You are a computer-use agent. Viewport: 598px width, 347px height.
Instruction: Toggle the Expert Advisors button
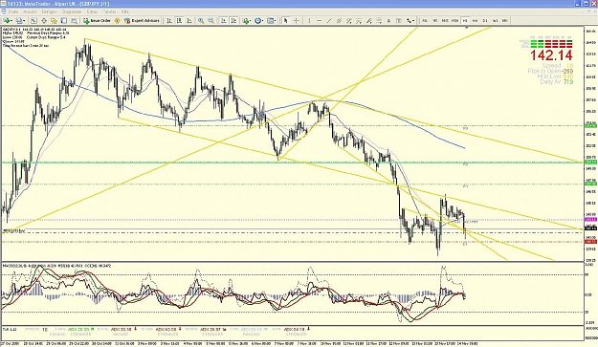tap(142, 21)
